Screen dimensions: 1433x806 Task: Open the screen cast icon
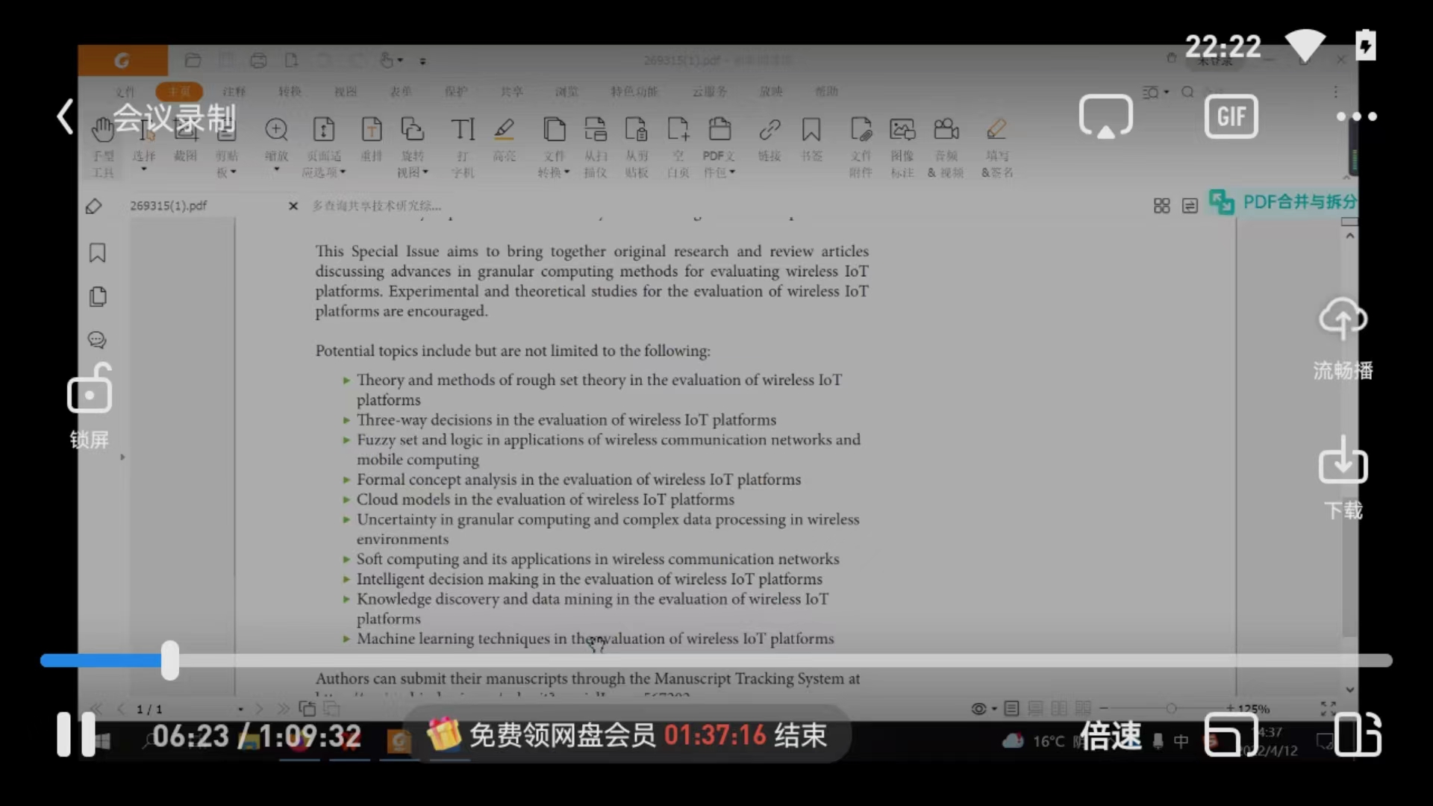[x=1105, y=116]
